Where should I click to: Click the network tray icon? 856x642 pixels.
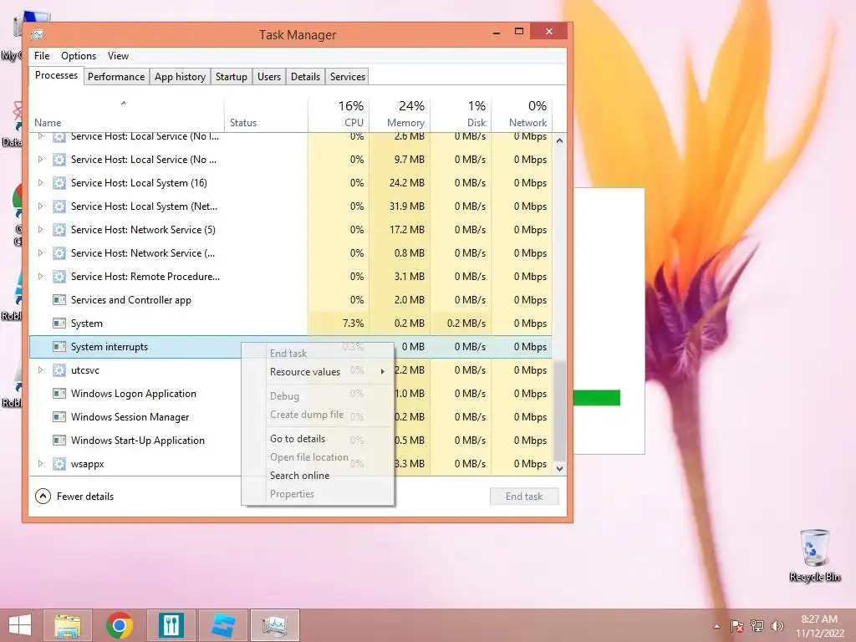[757, 626]
